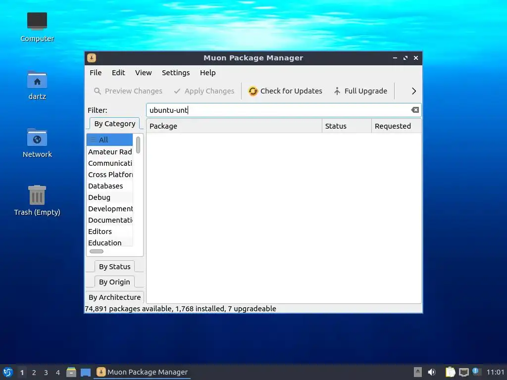This screenshot has width=507, height=380.
Task: Open the Settings menu
Action: click(x=176, y=73)
